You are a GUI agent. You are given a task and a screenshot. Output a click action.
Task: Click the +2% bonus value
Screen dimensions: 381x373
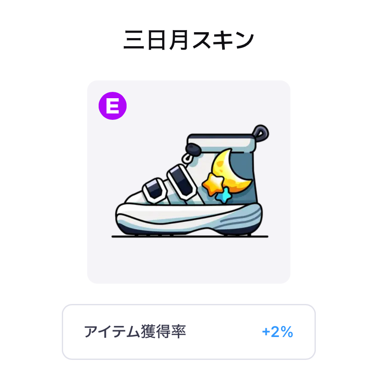click(278, 332)
